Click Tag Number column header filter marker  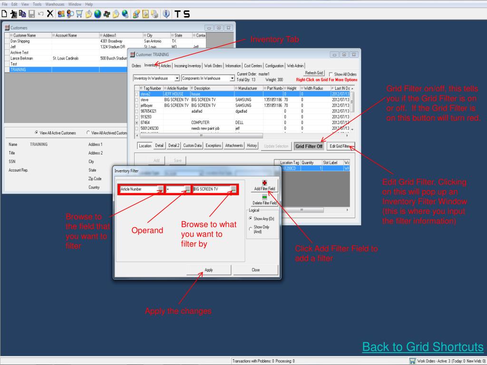pos(141,88)
